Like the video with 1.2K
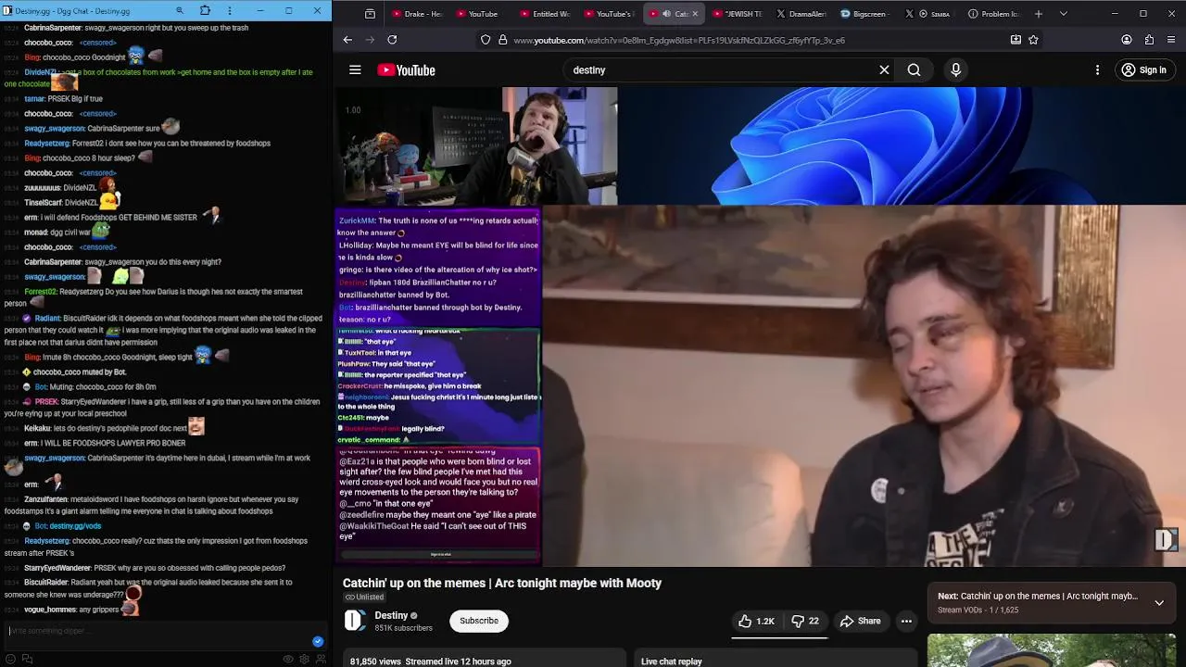The image size is (1186, 667). (756, 621)
